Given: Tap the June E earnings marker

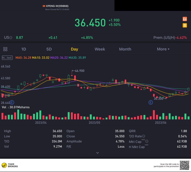Looking at the screenshot, I should pyautogui.click(x=151, y=102).
